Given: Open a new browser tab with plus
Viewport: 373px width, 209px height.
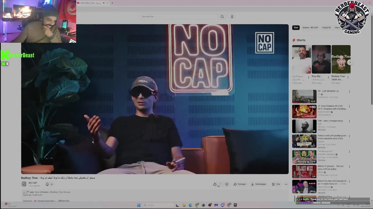Looking at the screenshot, I should [x=112, y=3].
